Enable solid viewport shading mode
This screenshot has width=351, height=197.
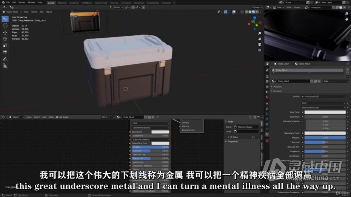point(250,12)
